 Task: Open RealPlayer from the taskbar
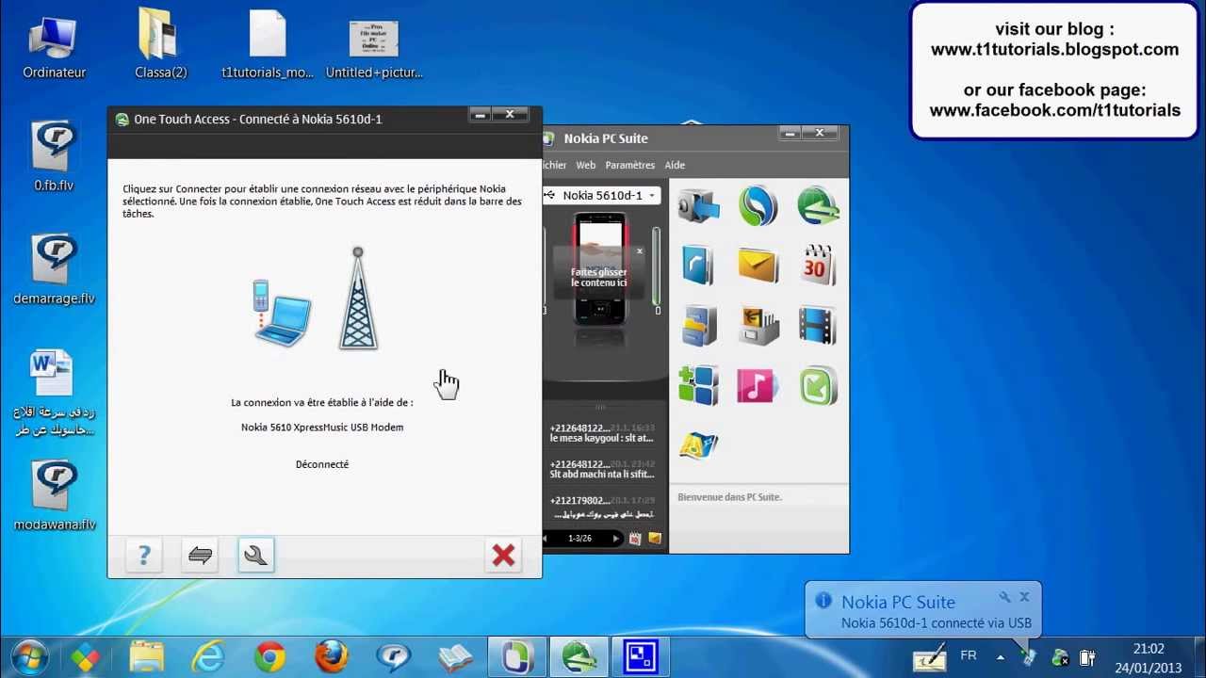click(x=393, y=656)
